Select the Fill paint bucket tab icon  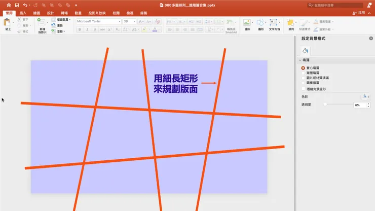tap(305, 51)
